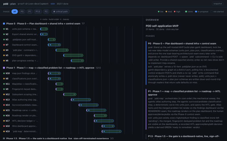Click the W11 Map/atlas bar
The image size is (227, 141).
[x=59, y=84]
